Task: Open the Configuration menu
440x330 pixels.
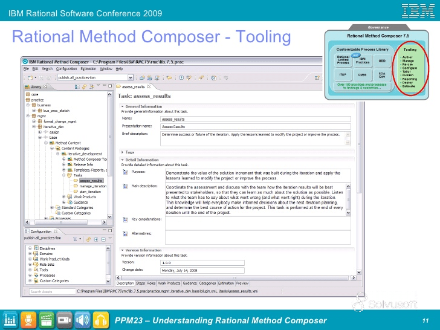Action: [66, 69]
